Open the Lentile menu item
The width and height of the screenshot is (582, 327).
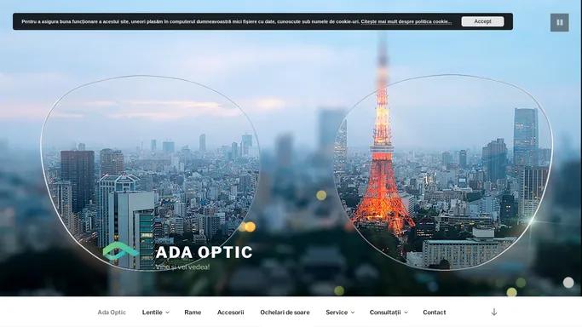tap(153, 313)
